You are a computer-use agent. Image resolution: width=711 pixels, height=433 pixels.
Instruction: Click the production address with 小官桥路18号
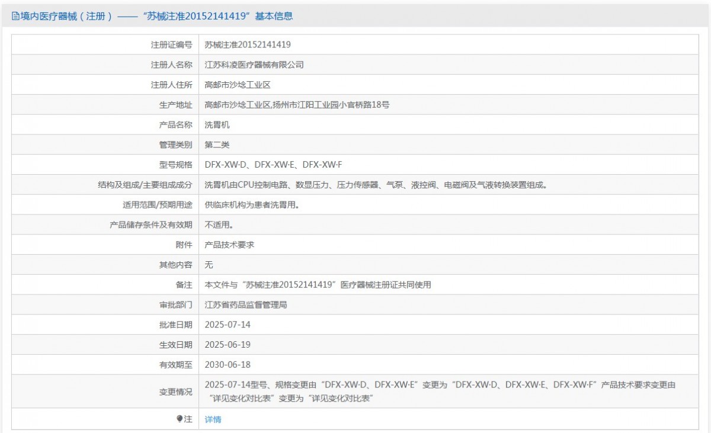pyautogui.click(x=296, y=105)
